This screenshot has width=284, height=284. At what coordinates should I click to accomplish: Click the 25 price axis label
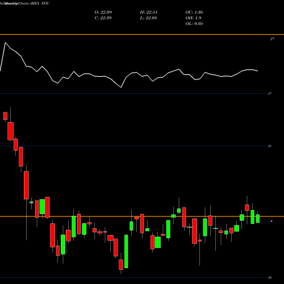pos(270,146)
